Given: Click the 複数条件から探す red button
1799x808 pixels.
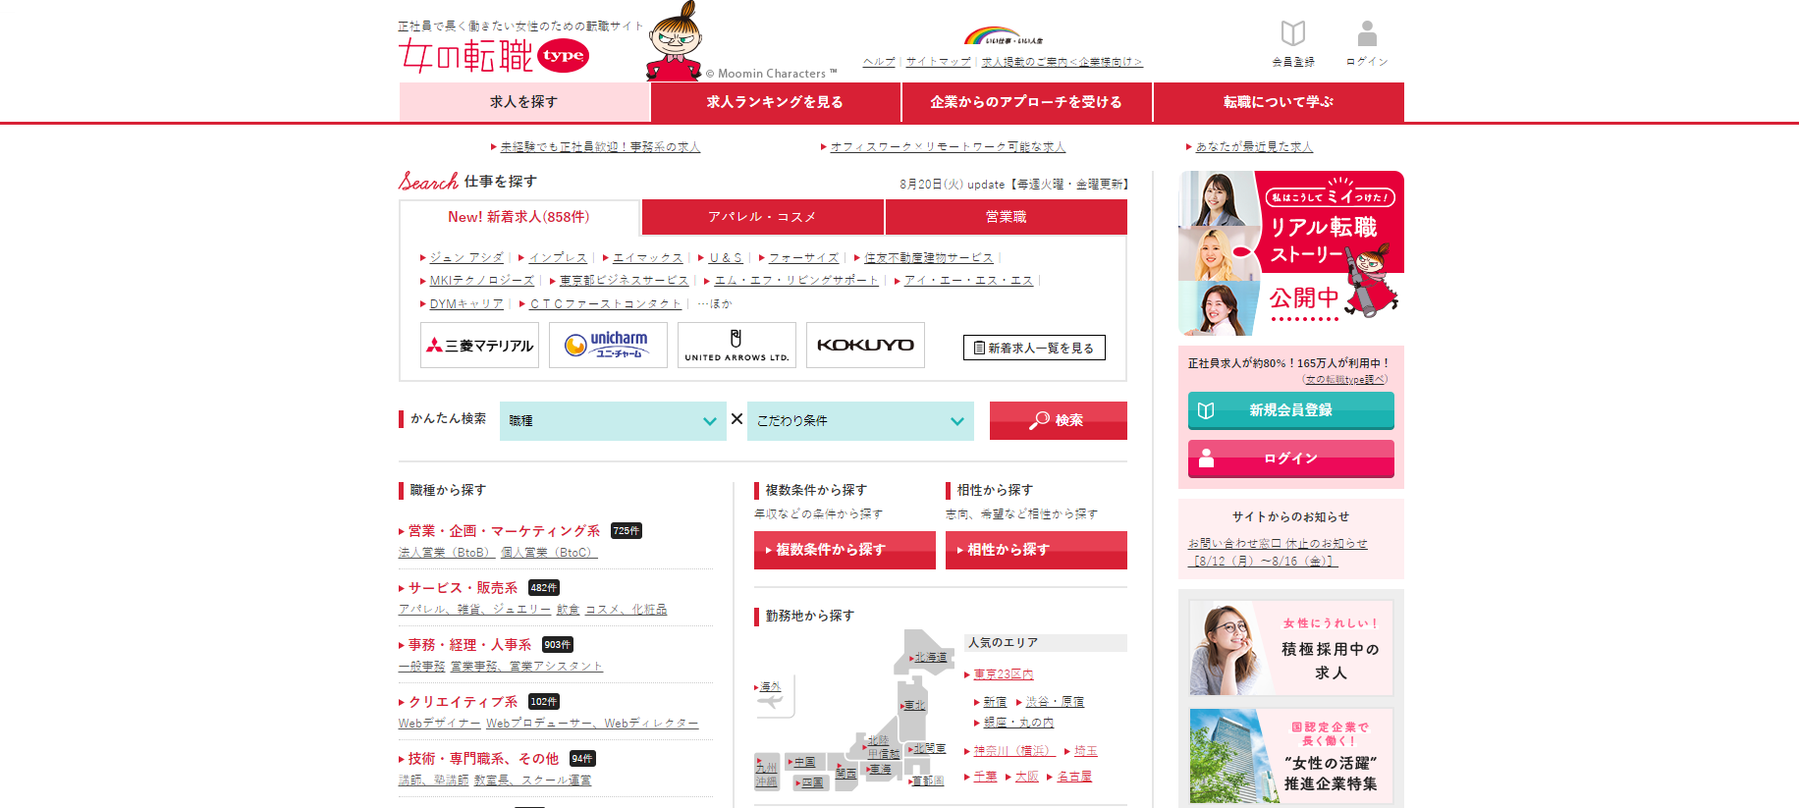Looking at the screenshot, I should pyautogui.click(x=845, y=550).
